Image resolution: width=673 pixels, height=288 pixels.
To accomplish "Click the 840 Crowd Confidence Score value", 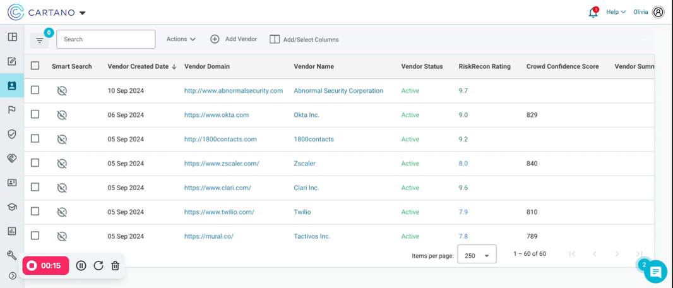I will point(532,164).
